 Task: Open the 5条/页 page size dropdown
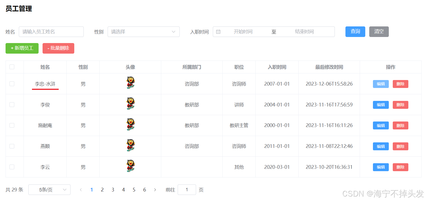49,190
